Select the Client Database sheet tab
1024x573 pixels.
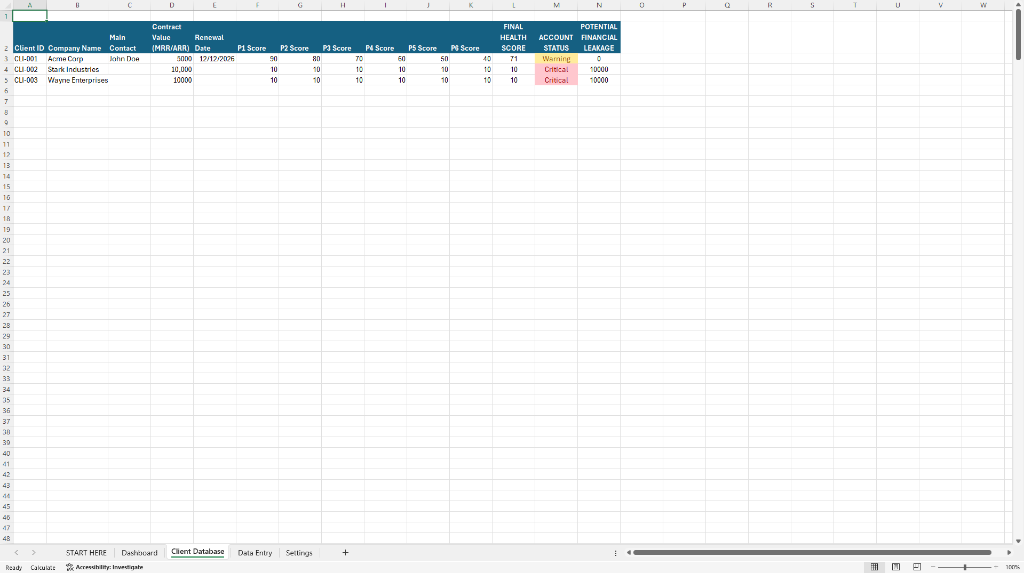pos(197,552)
